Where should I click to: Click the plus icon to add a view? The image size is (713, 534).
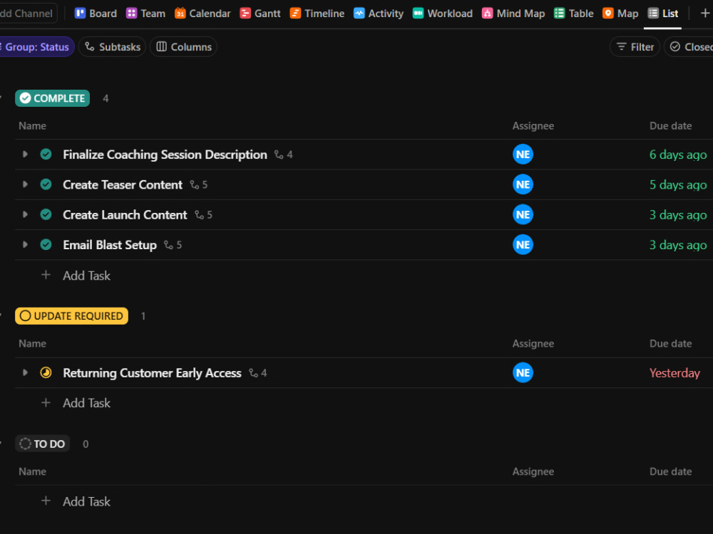click(x=705, y=14)
